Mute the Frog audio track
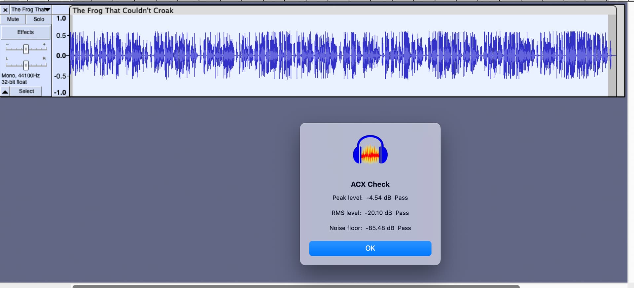 click(13, 19)
